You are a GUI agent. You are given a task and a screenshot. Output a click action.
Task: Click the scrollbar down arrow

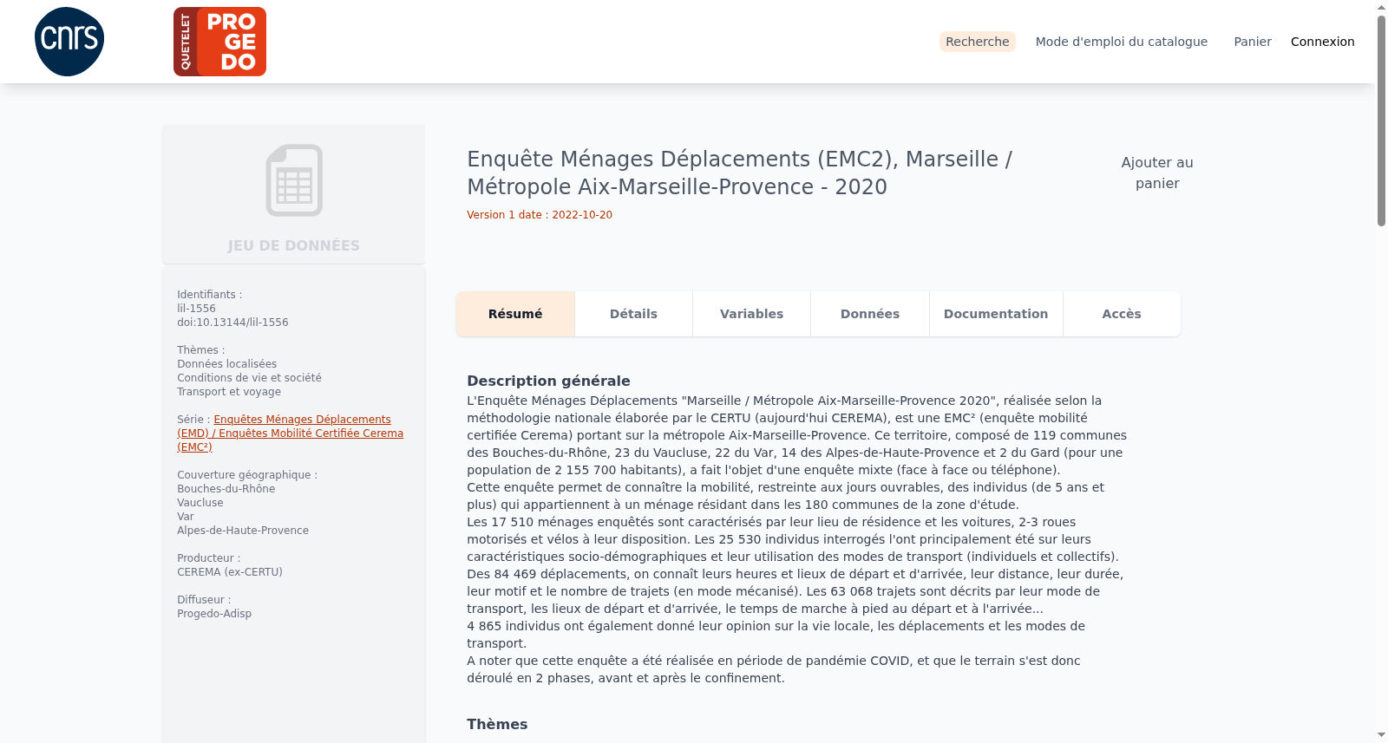tap(1381, 735)
